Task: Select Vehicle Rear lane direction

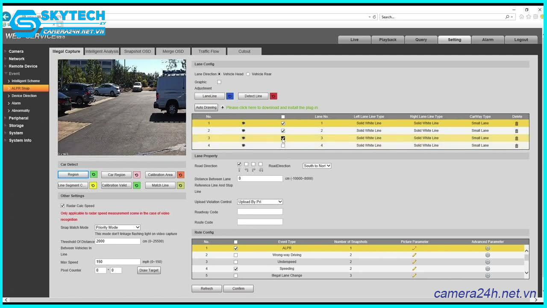Action: point(248,74)
